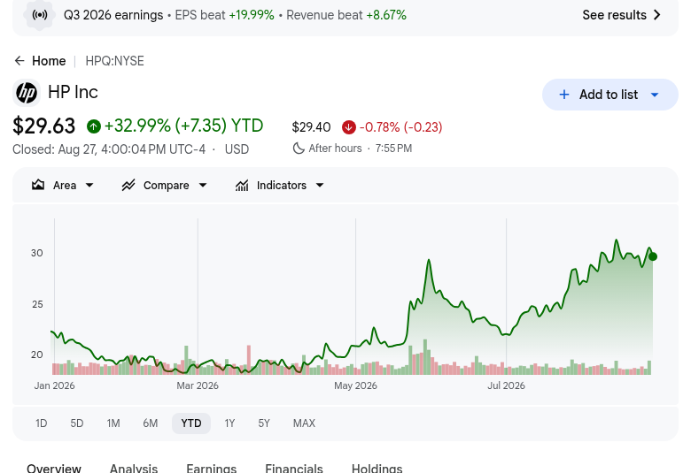The width and height of the screenshot is (691, 473).
Task: Click the 30 price axis label
Action: tap(37, 253)
